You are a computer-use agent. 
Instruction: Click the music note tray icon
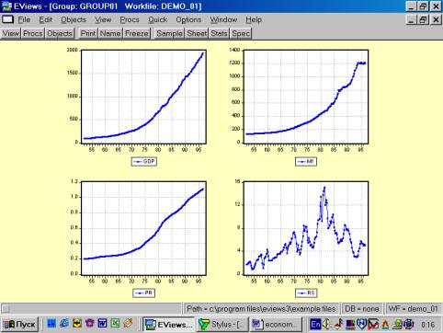click(339, 324)
